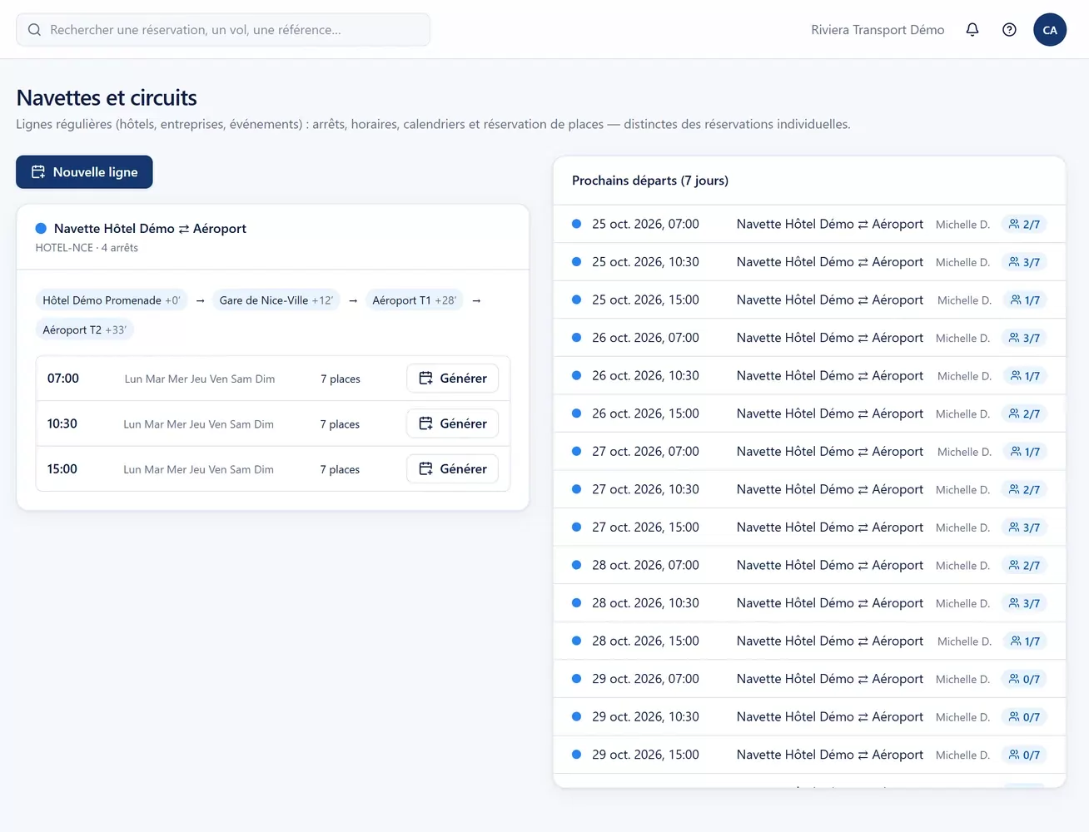Click the Prochains départs (7 jours) heading
The height and width of the screenshot is (832, 1089).
tap(650, 181)
